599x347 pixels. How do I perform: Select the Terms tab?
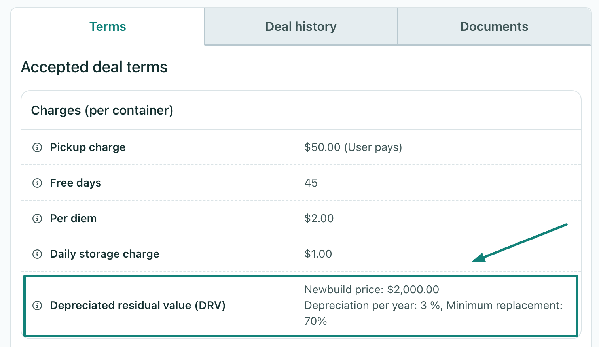click(x=108, y=26)
